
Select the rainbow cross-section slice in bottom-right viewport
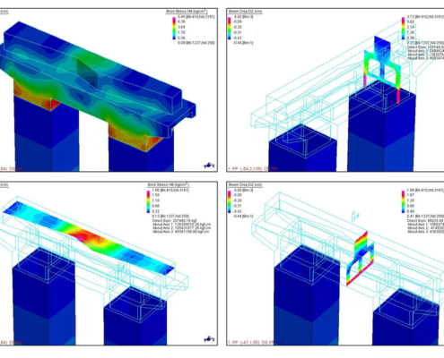pos(361,259)
